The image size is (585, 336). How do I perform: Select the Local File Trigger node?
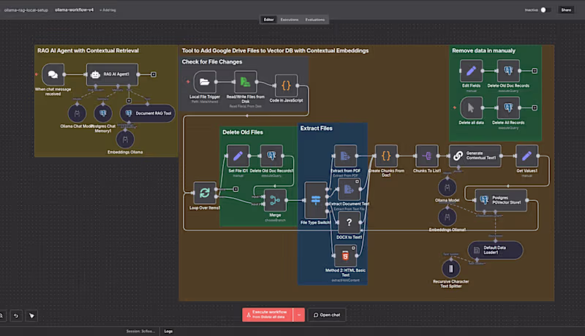[204, 82]
